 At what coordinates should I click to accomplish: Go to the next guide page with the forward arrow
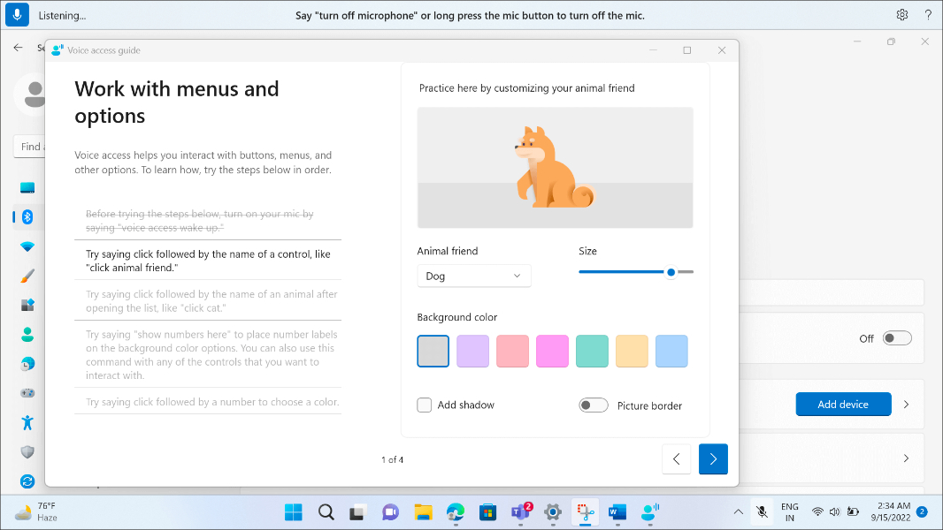tap(713, 459)
